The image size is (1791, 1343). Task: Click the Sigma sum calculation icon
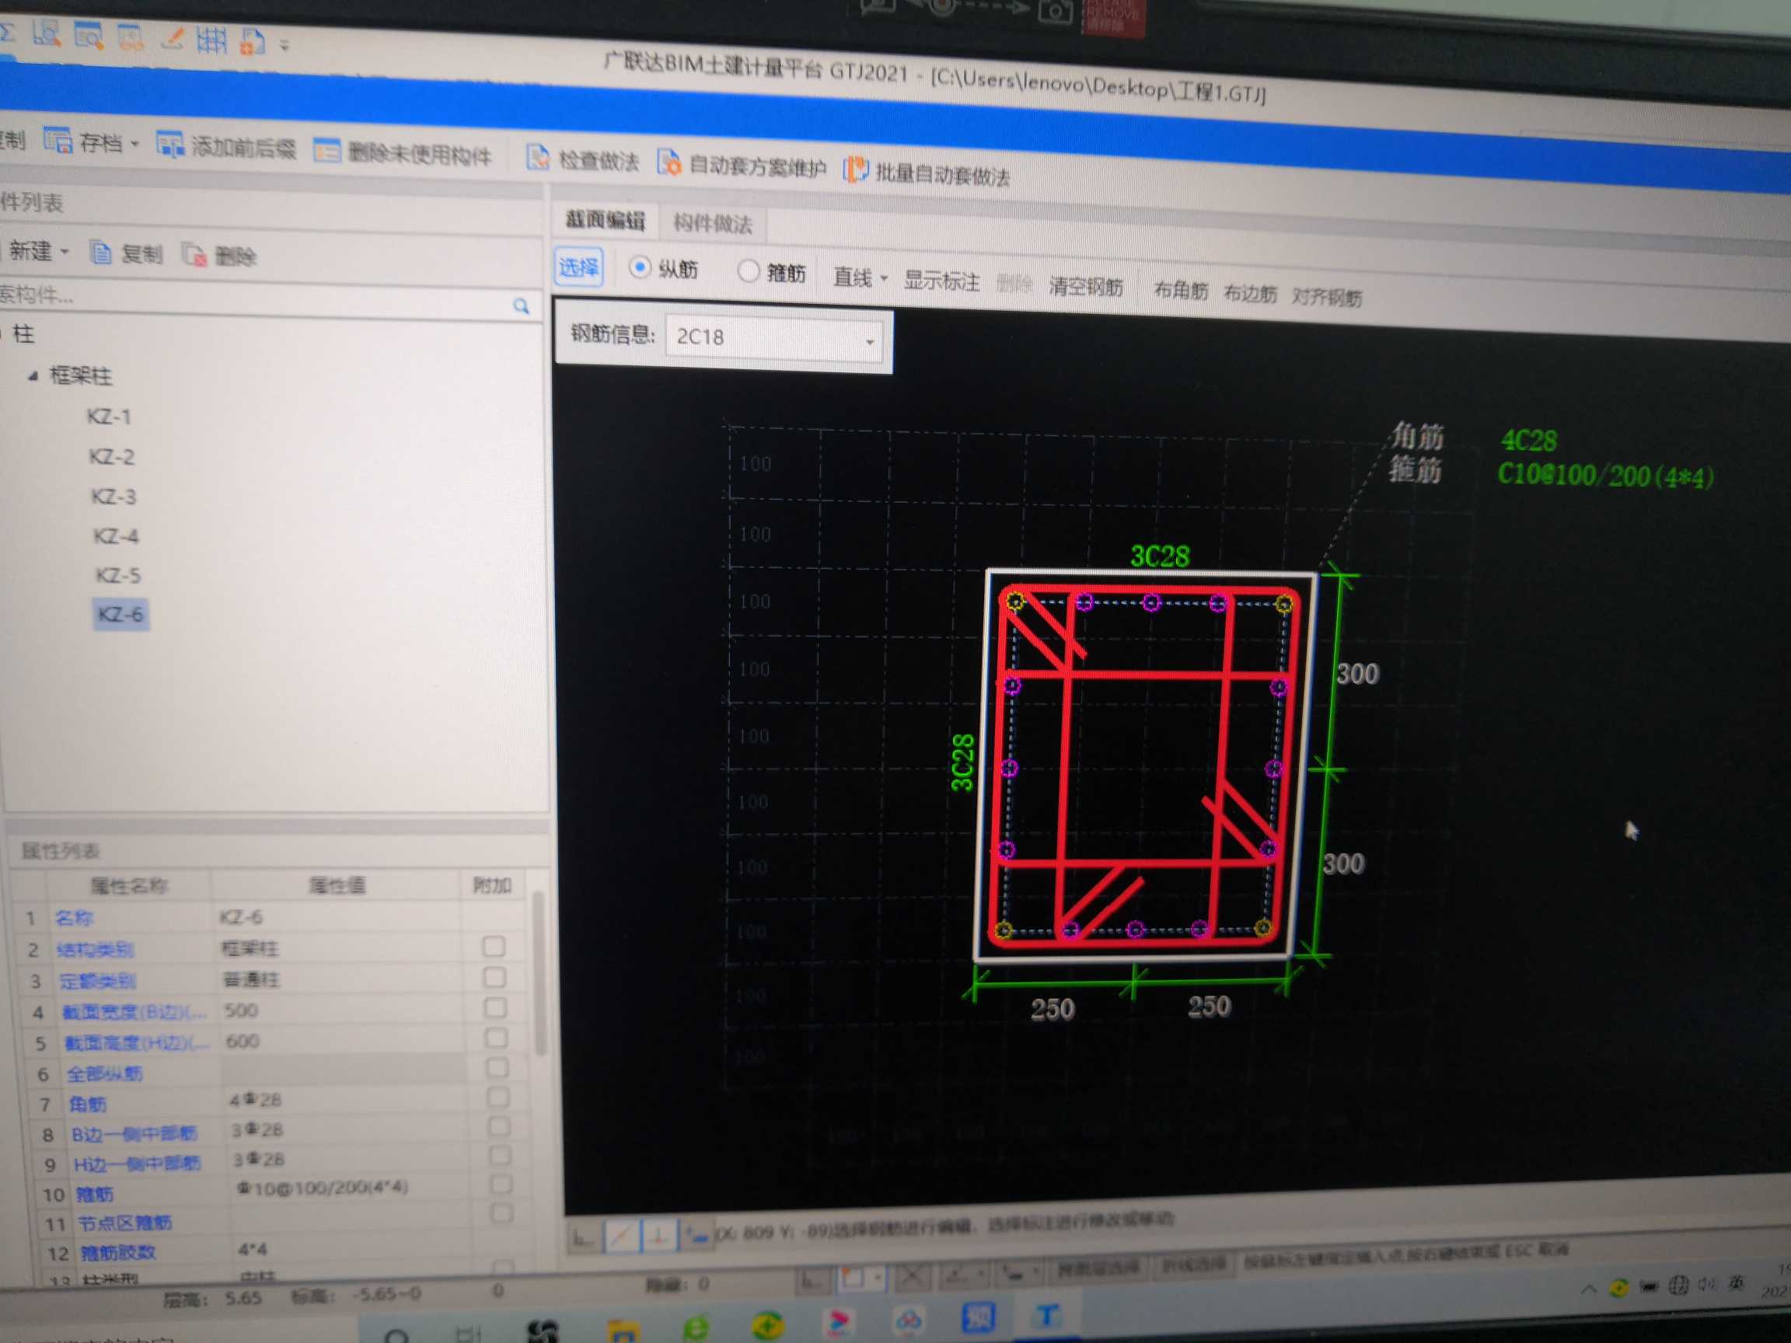(x=7, y=33)
